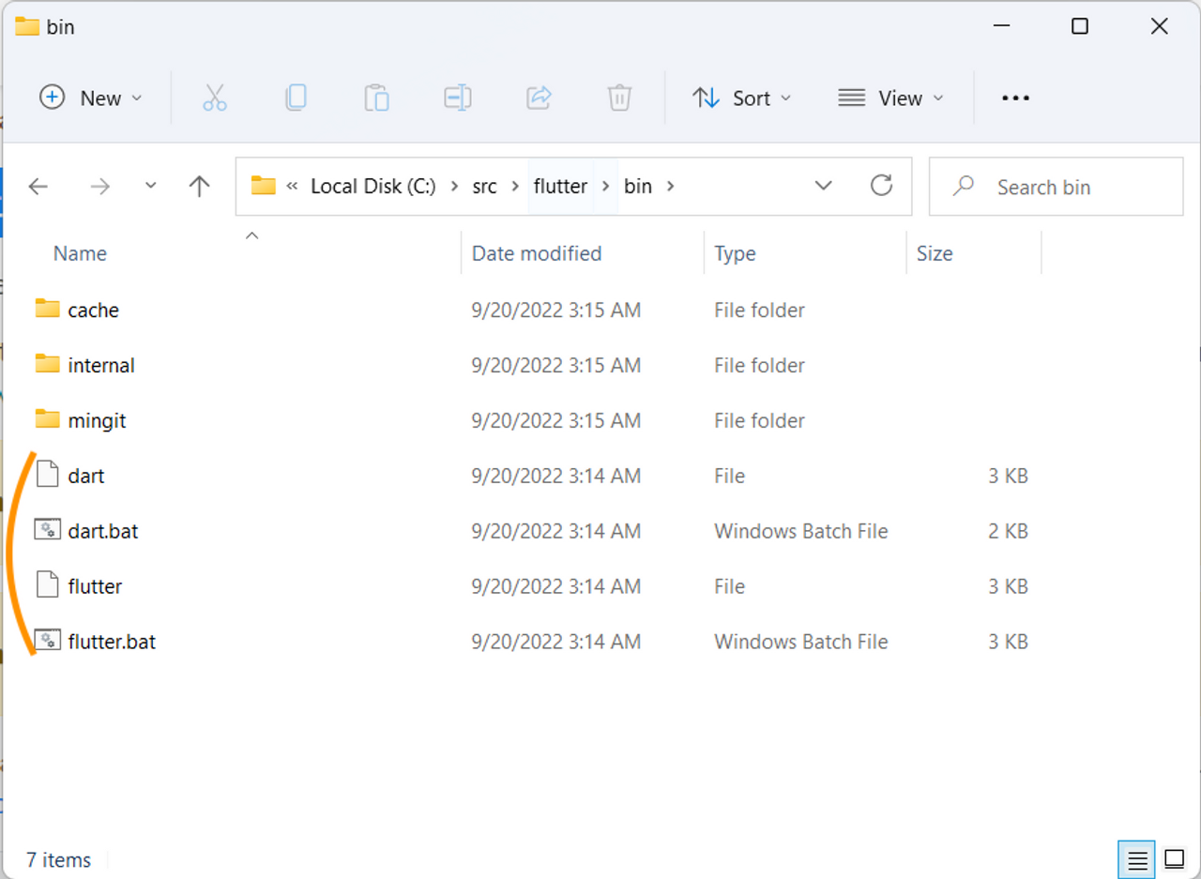Image resolution: width=1201 pixels, height=879 pixels.
Task: Click the Rename icon
Action: pyautogui.click(x=458, y=98)
